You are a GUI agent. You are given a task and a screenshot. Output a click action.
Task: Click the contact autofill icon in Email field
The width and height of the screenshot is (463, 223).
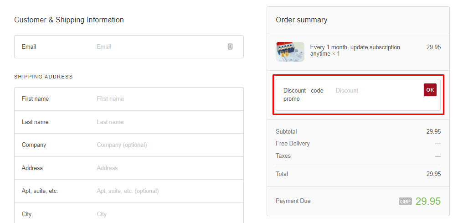point(230,47)
